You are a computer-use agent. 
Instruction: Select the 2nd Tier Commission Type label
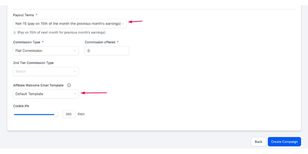pyautogui.click(x=33, y=63)
